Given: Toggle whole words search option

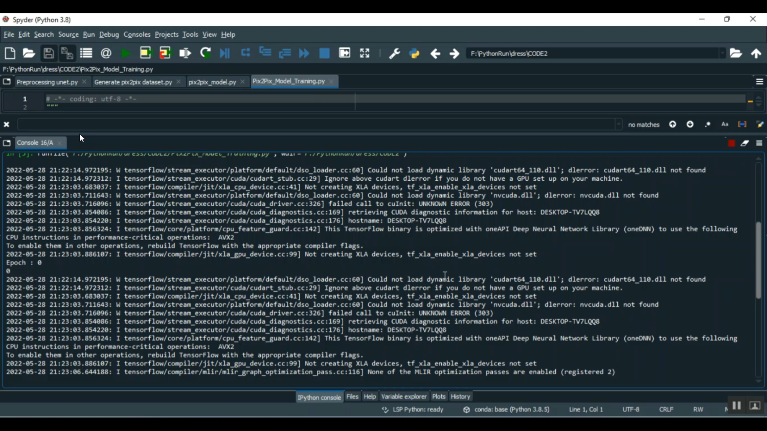Looking at the screenshot, I should click(x=742, y=125).
